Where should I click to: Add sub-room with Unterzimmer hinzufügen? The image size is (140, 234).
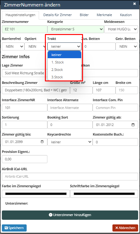coord(70,215)
